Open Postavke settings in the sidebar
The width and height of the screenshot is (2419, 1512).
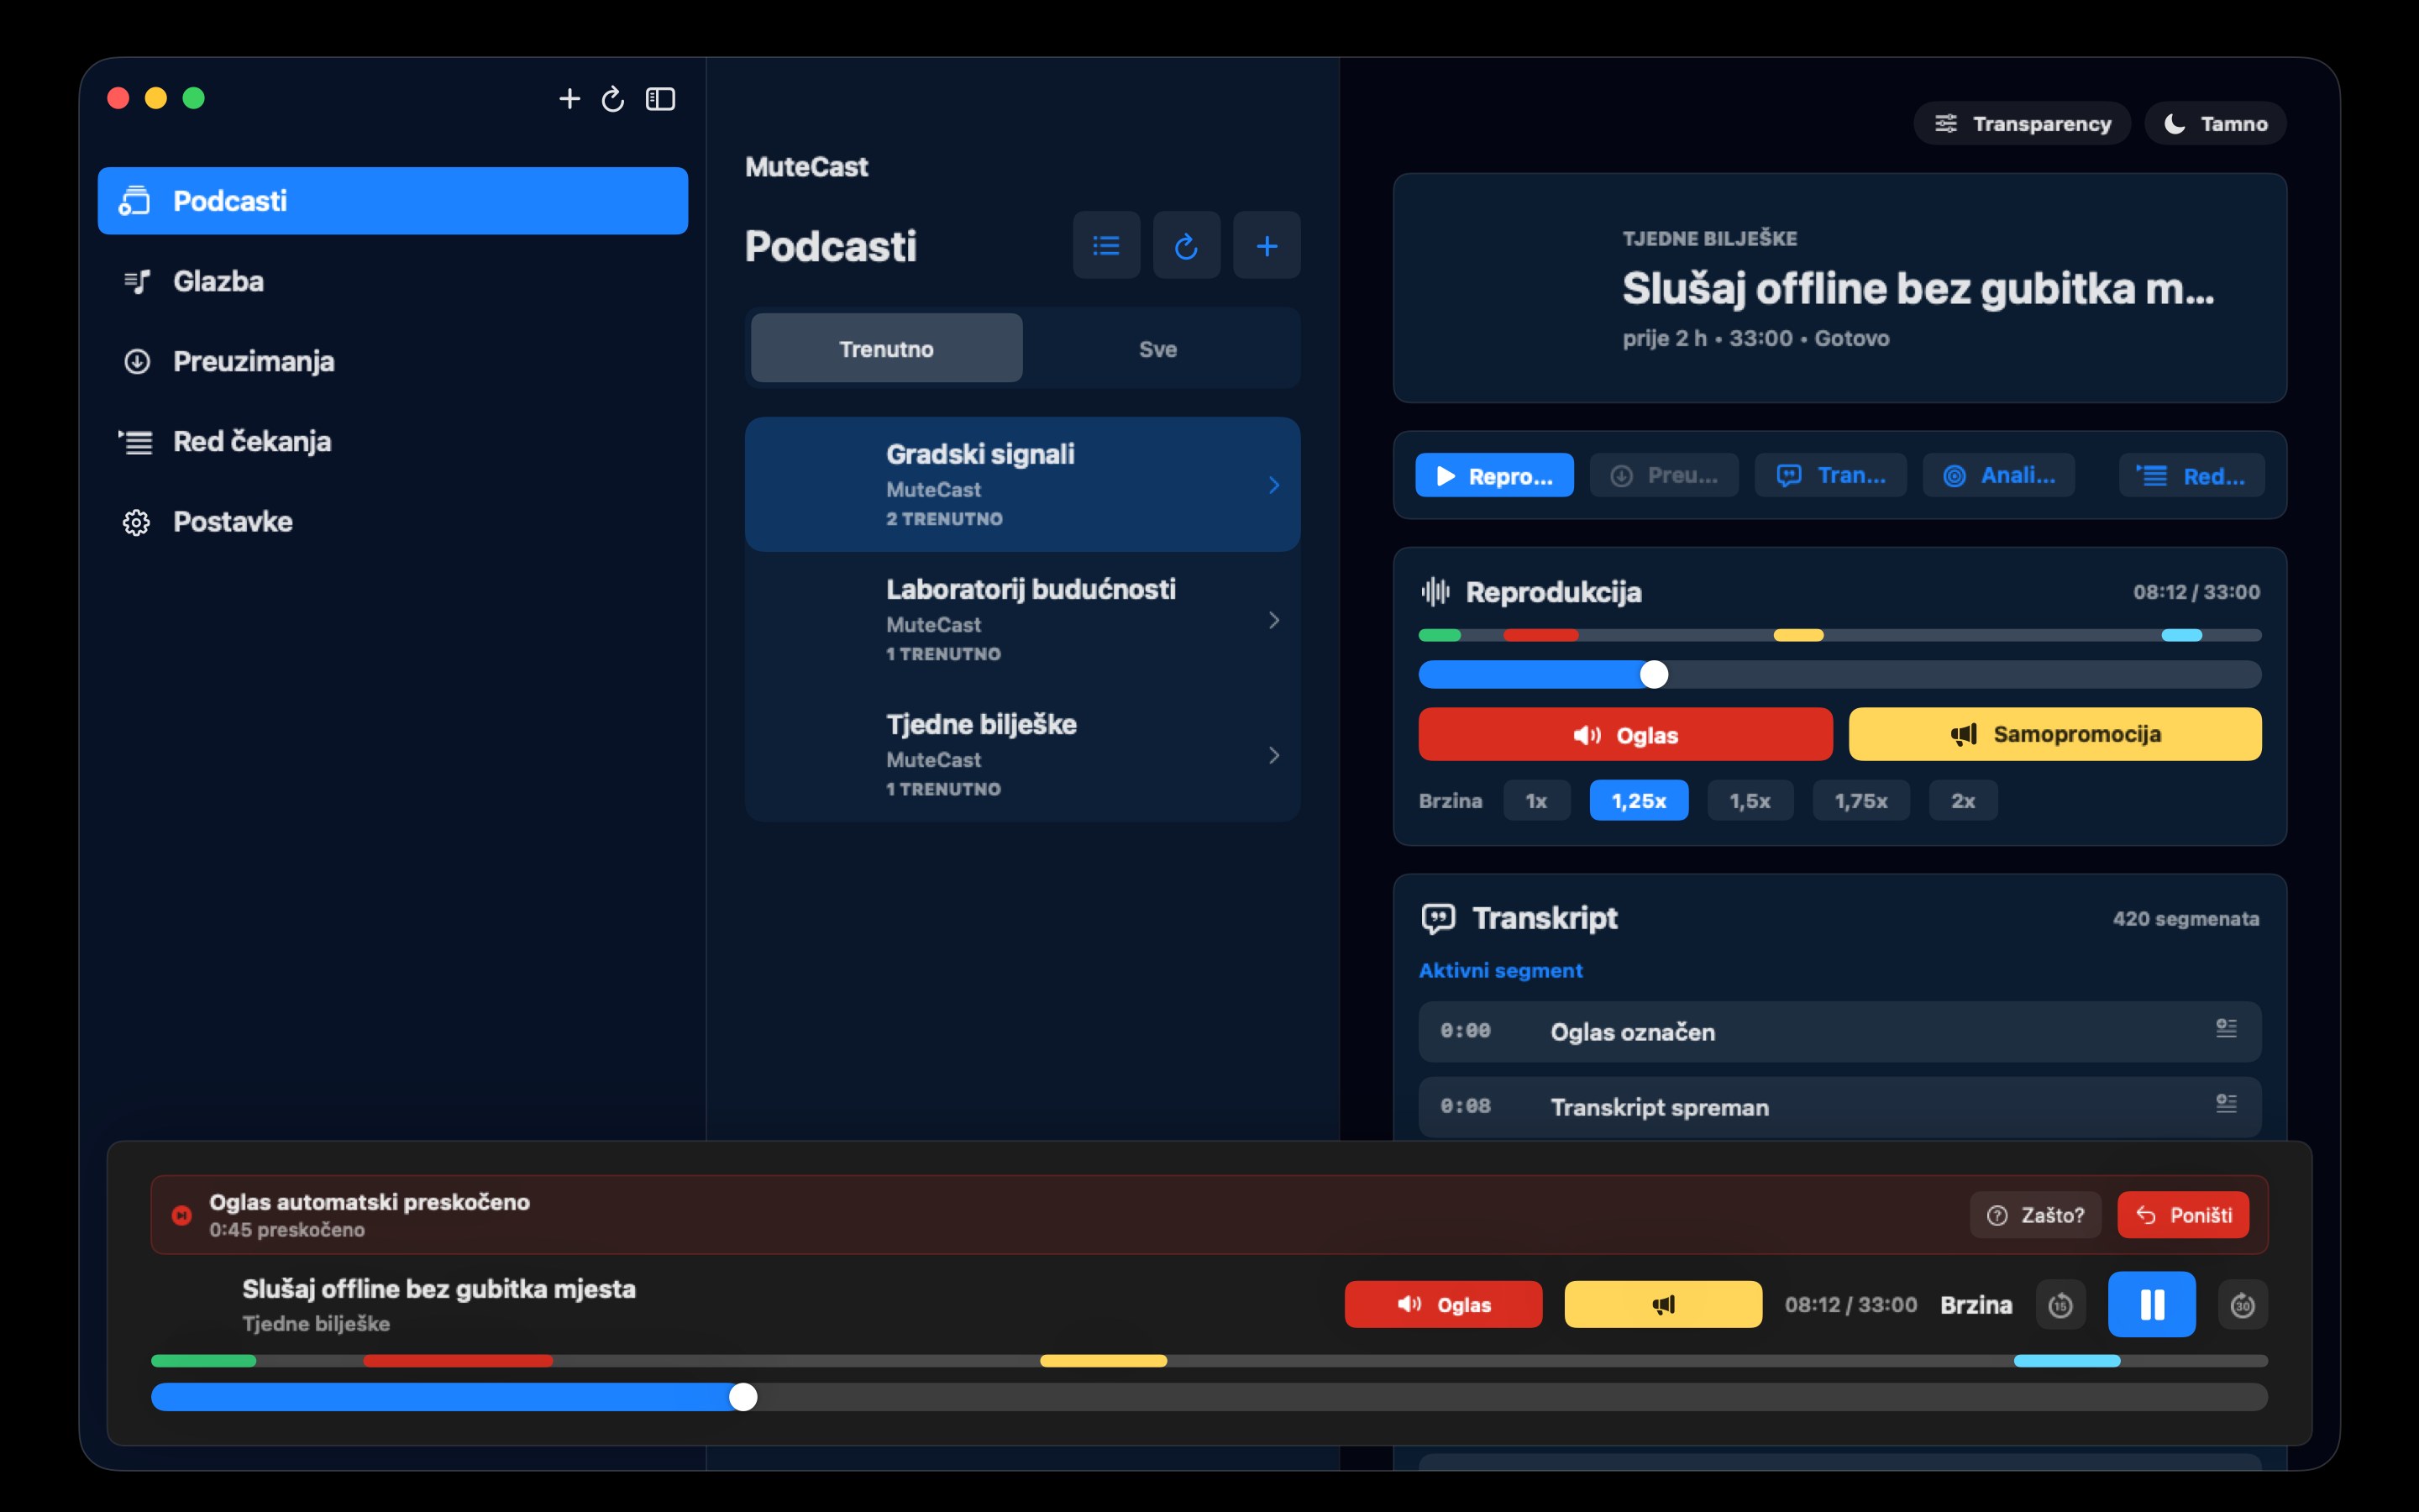393,521
